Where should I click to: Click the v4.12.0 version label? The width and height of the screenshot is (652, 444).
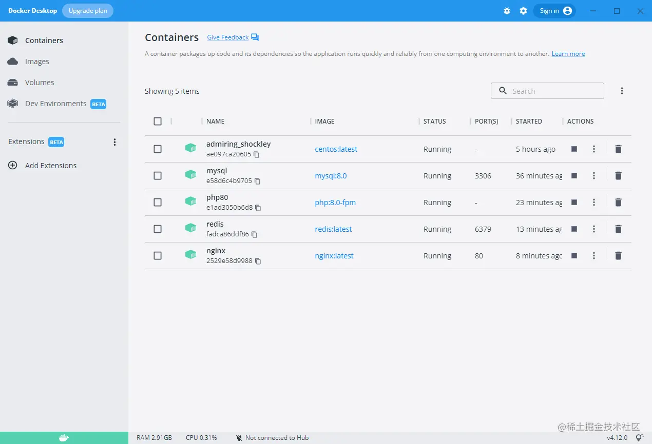click(617, 438)
